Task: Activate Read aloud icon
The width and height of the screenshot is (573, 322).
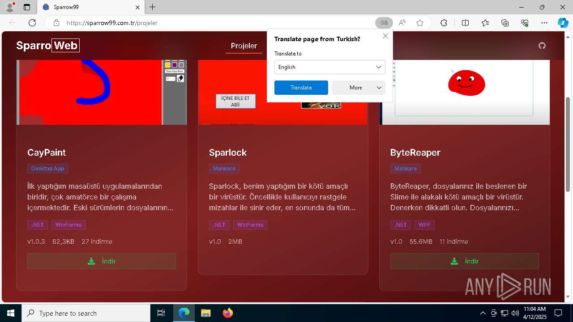Action: [402, 23]
